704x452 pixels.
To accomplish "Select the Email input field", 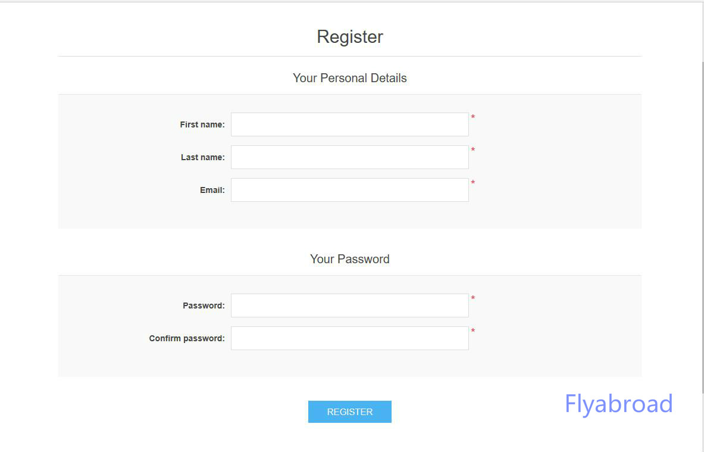I will pyautogui.click(x=349, y=190).
